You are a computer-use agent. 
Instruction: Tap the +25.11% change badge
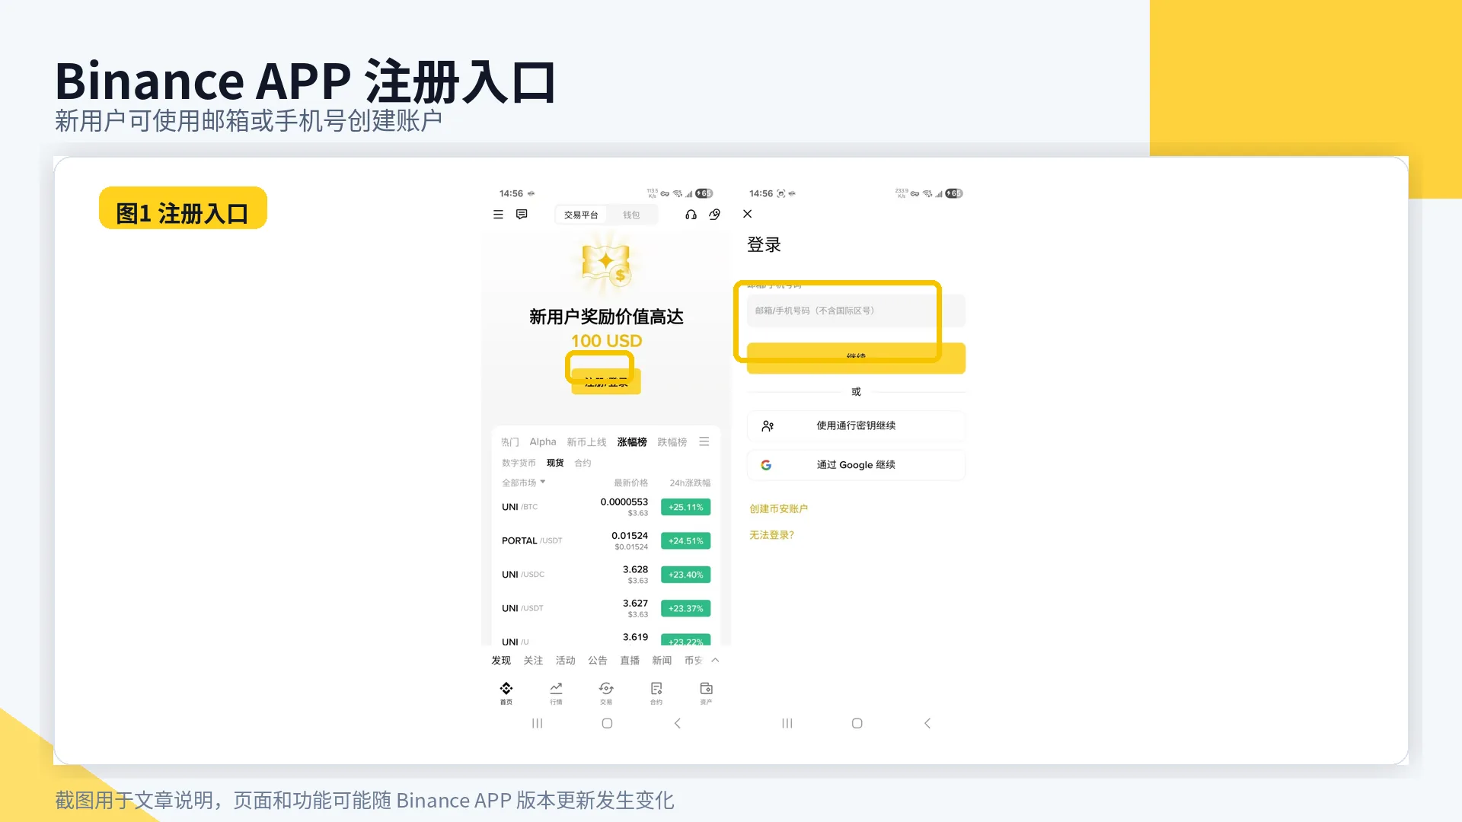pyautogui.click(x=685, y=507)
